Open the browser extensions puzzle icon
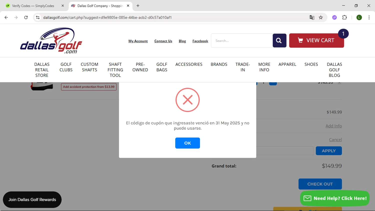 coord(344,18)
